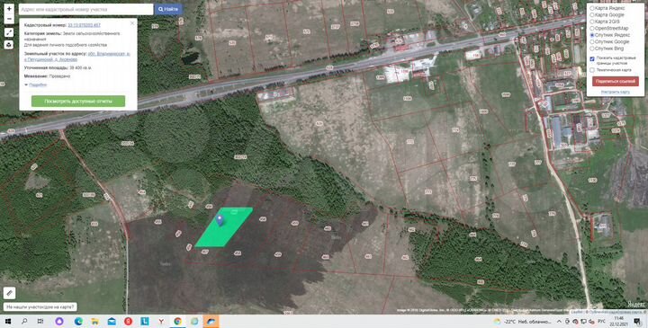Select Спутник Bing base layer
This screenshot has width=648, height=328.
click(592, 49)
